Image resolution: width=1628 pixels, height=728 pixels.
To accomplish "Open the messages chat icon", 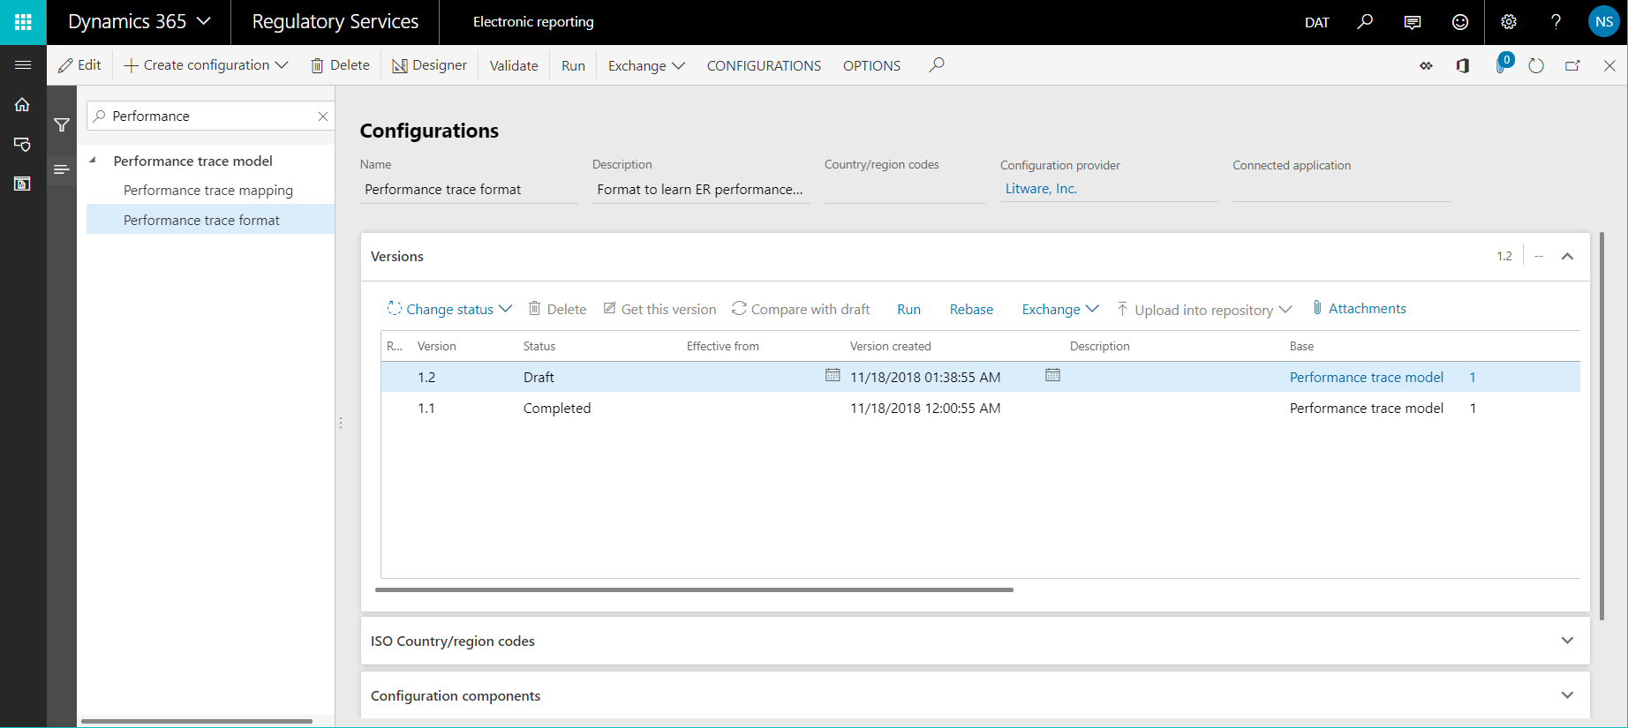I will pyautogui.click(x=1413, y=22).
